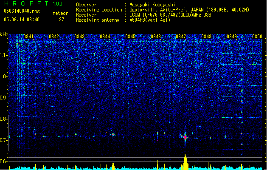Click the 0844 time marker
The height and width of the screenshot is (170, 267).
105,37
